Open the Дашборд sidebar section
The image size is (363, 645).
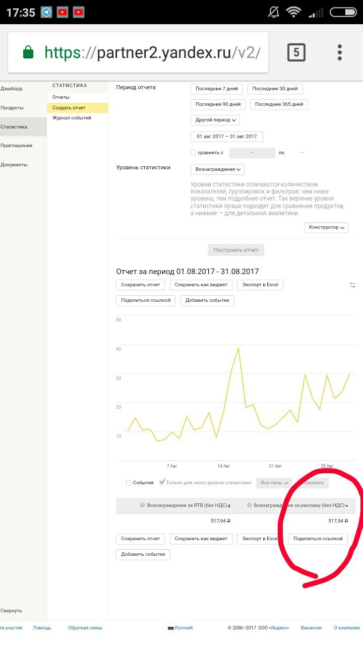point(11,89)
